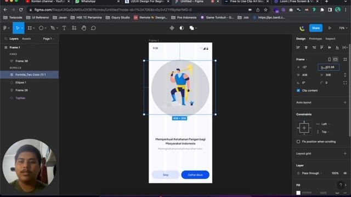Toggle the Clip content checkbox
This screenshot has height=197, width=351.
pyautogui.click(x=298, y=90)
